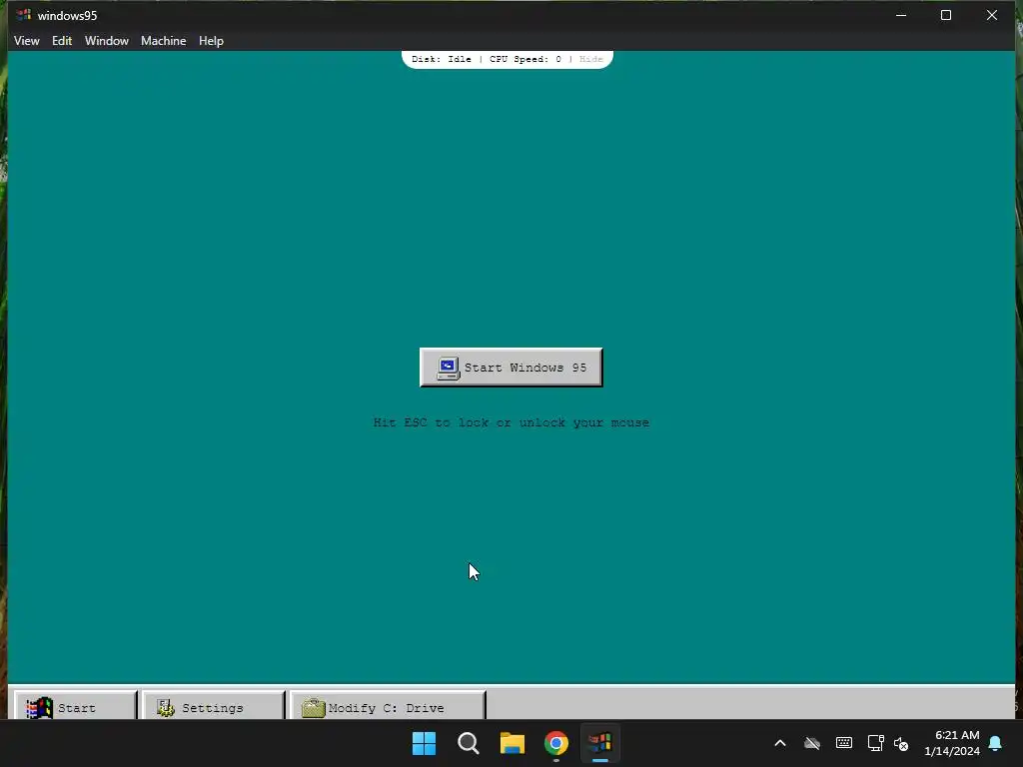
Task: Click the computer icon on Start Windows 95
Action: coord(448,368)
